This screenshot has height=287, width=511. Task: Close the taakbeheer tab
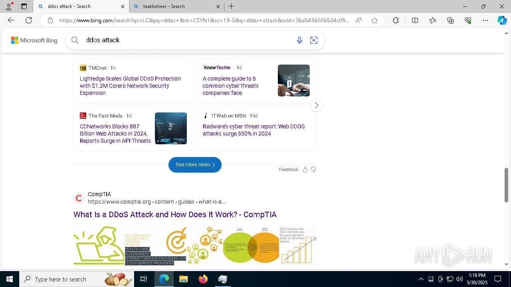pos(218,6)
